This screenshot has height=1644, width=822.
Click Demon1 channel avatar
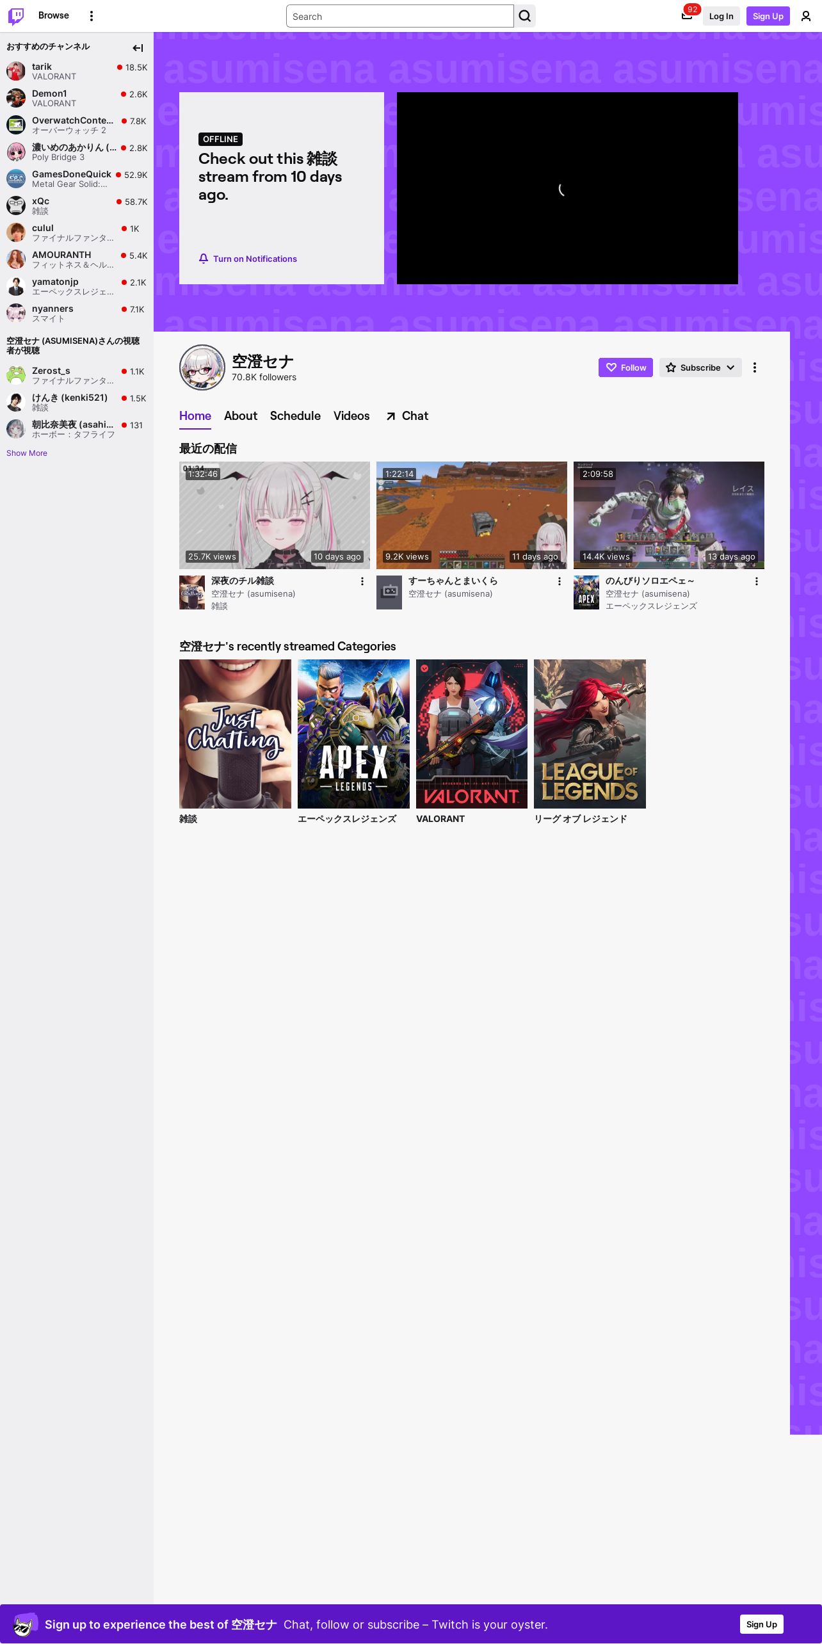16,98
